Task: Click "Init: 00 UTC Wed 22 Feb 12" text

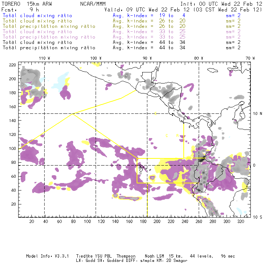Action: 221,4
